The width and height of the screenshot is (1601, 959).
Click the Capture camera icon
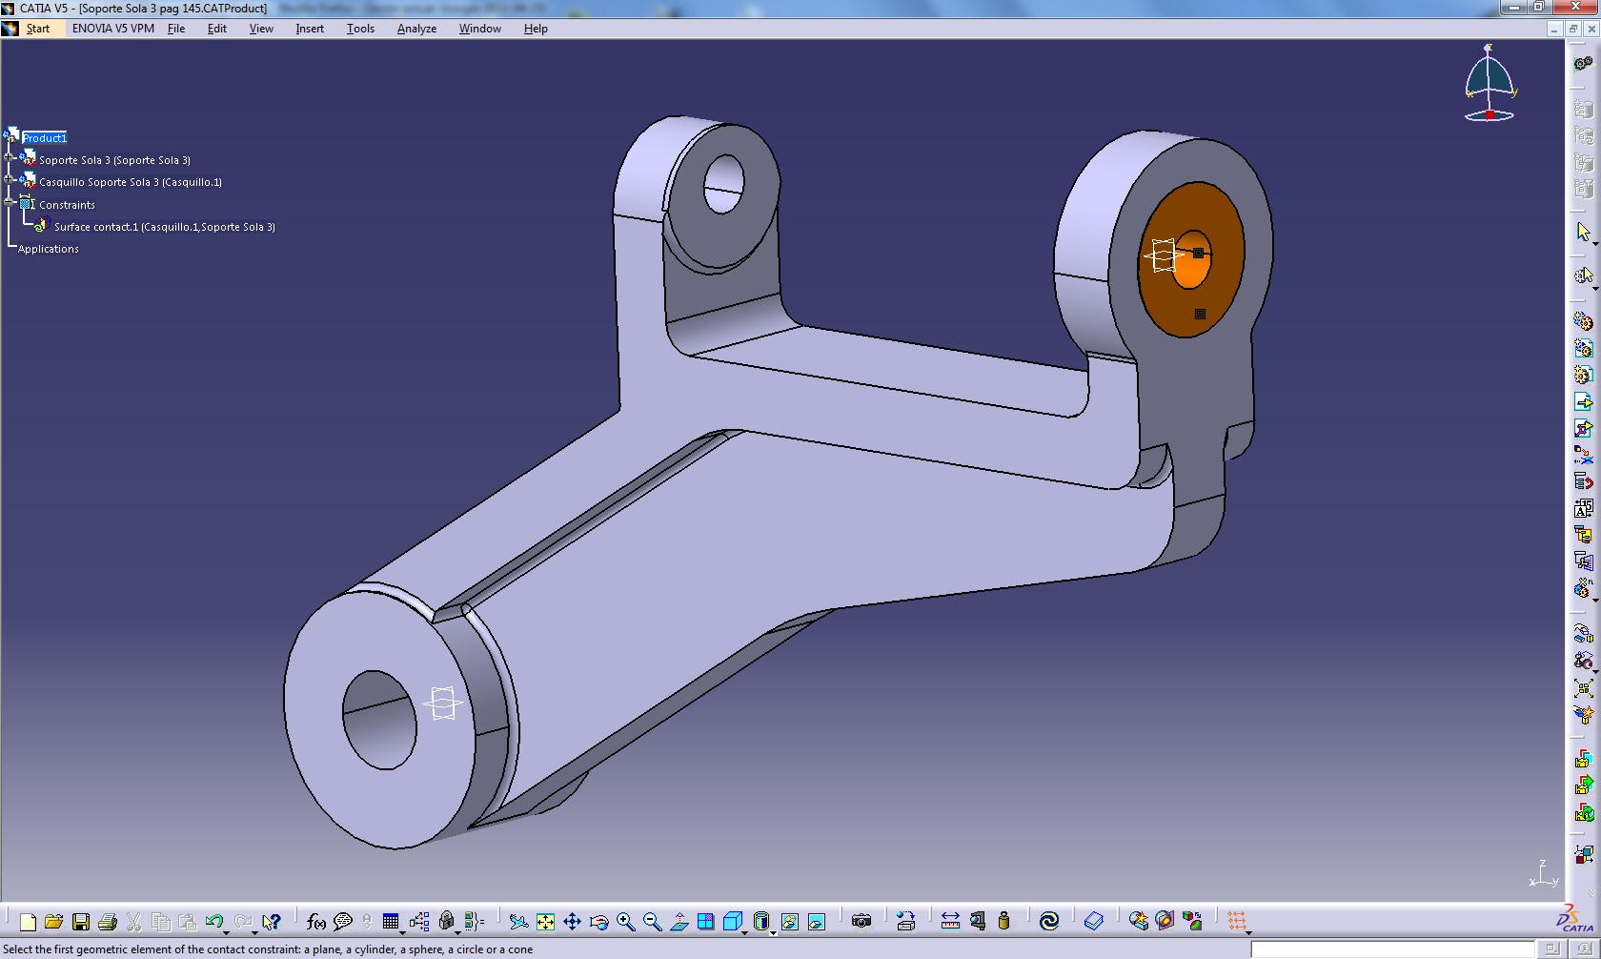pyautogui.click(x=861, y=922)
